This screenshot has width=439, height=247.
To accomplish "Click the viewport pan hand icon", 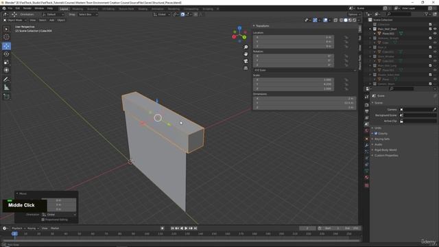I will tap(246, 54).
